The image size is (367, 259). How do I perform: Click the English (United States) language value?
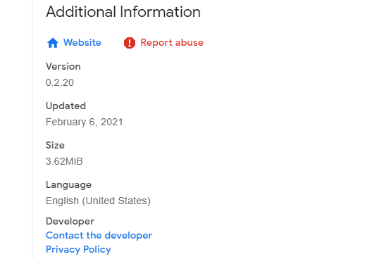pos(98,201)
